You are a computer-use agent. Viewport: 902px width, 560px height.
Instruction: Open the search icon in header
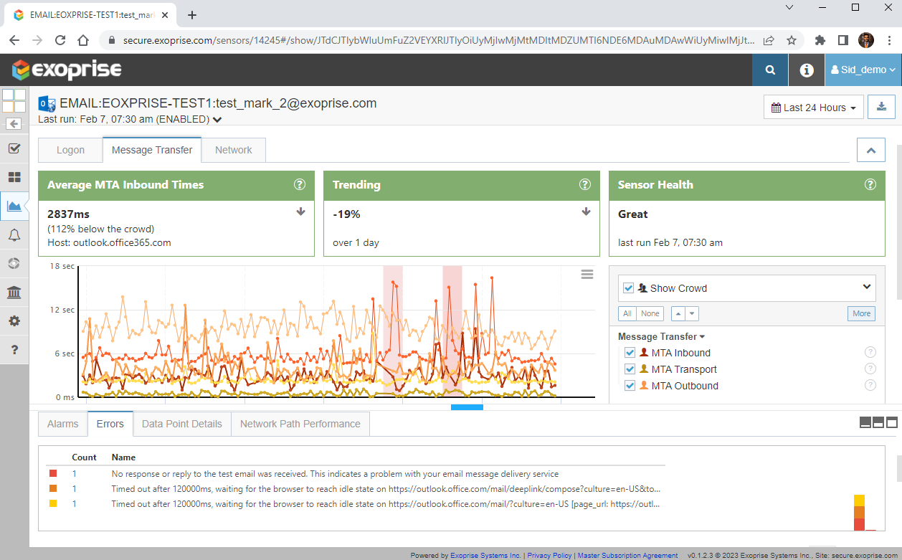[770, 70]
